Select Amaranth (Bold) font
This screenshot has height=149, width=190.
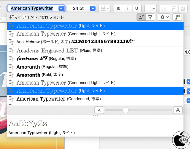click(x=95, y=75)
